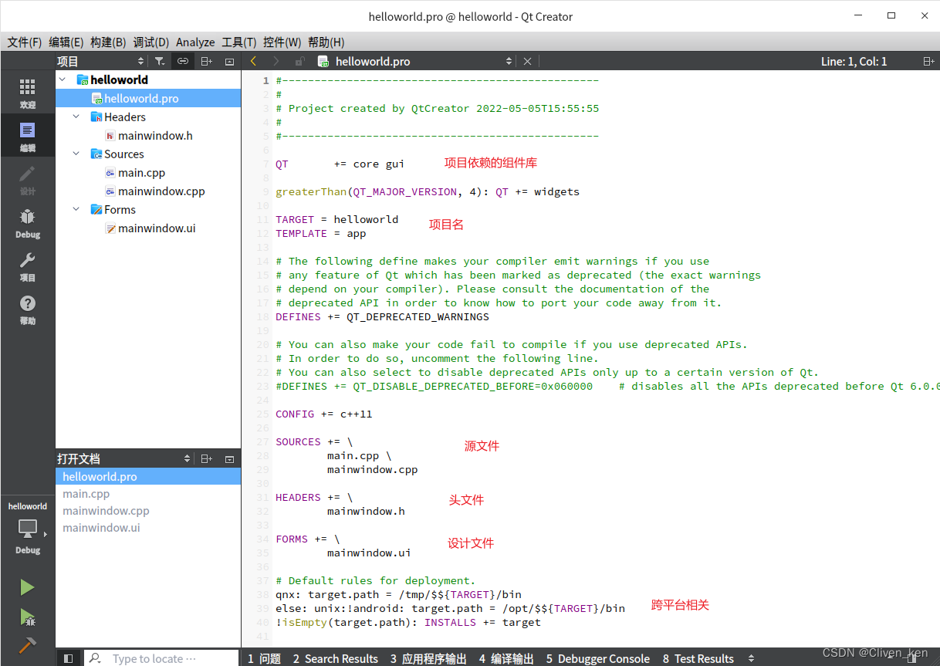This screenshot has height=666, width=940.
Task: Switch to Debug mode in the sidebar
Action: tap(27, 223)
